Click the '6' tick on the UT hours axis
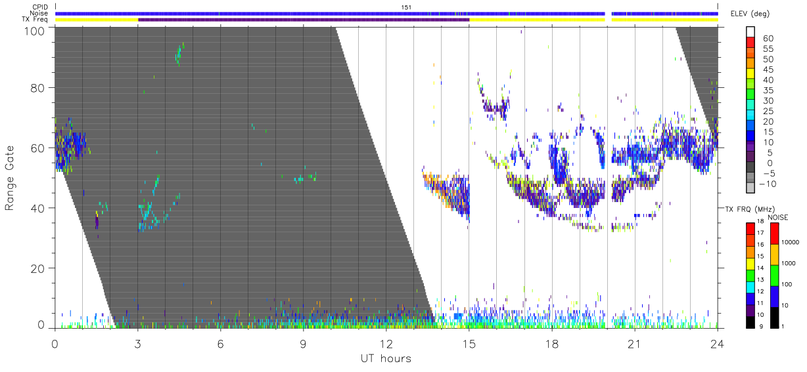Viewport: 807px width, 372px height. click(x=220, y=342)
